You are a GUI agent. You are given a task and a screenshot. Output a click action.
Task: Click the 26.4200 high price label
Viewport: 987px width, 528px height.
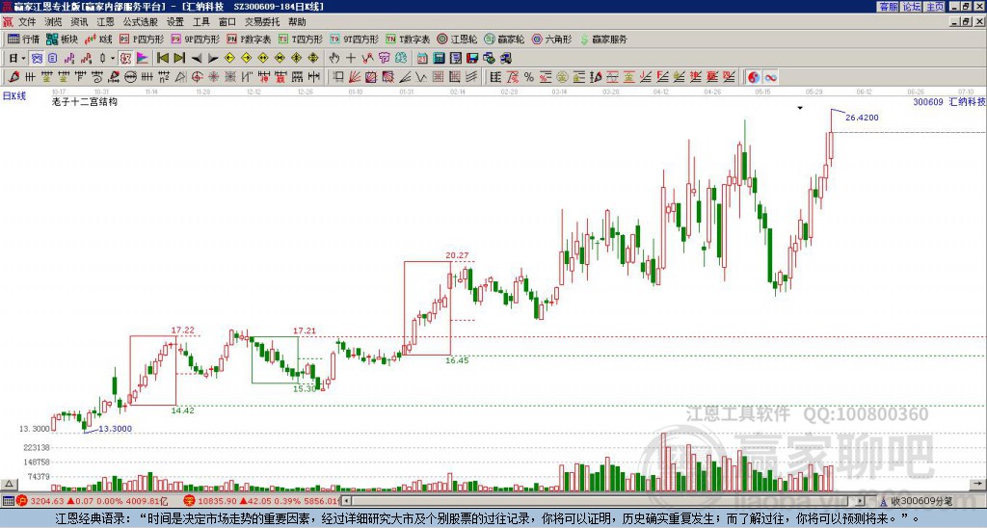point(862,118)
